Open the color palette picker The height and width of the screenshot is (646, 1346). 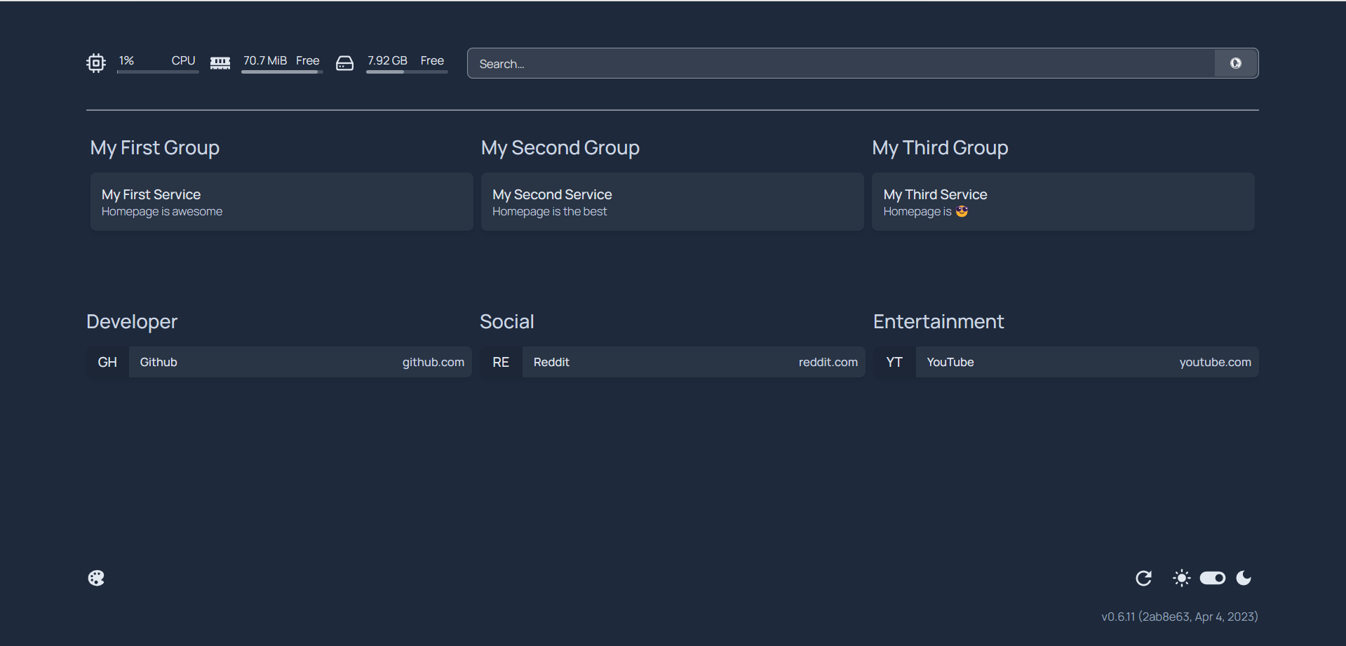96,578
